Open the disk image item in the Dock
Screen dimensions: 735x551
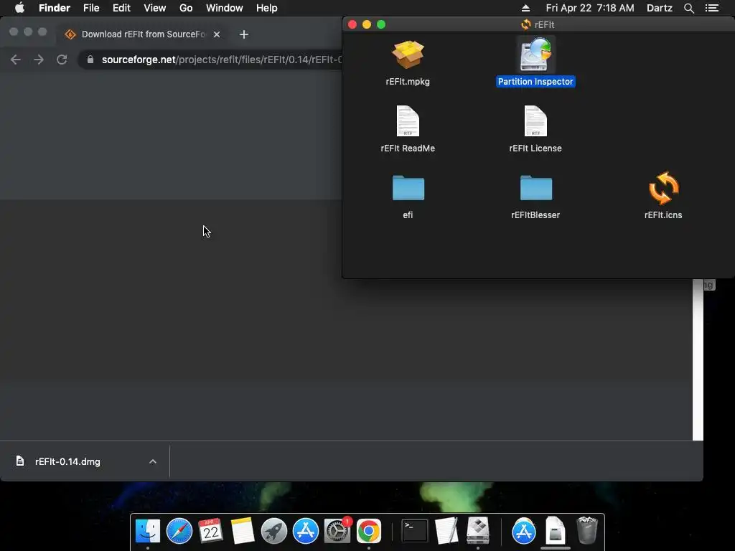pos(555,532)
